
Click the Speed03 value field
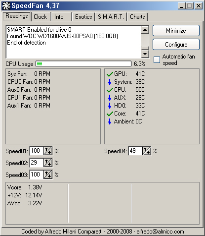point(37,175)
